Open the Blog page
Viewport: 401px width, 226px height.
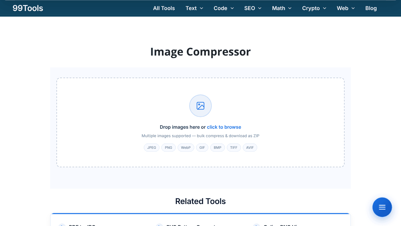pos(371,8)
